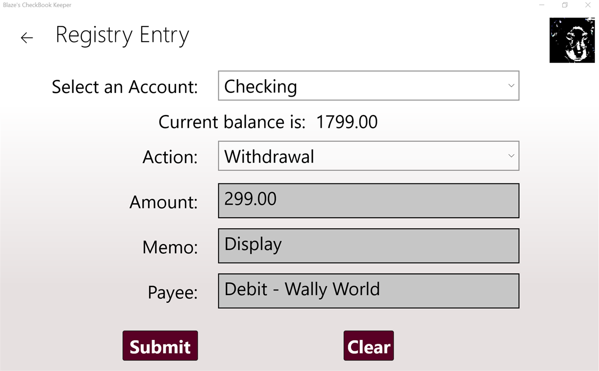This screenshot has width=599, height=371.
Task: Restore the window with the maximize button
Action: tap(565, 5)
